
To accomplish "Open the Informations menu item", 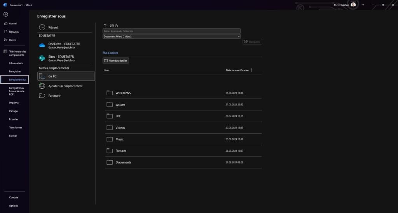I will (x=16, y=63).
